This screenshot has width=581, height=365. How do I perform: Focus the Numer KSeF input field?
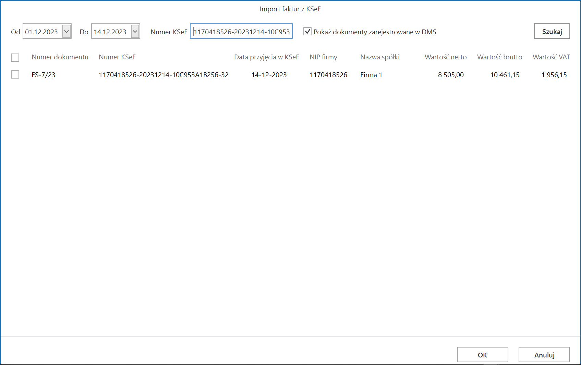(x=241, y=32)
